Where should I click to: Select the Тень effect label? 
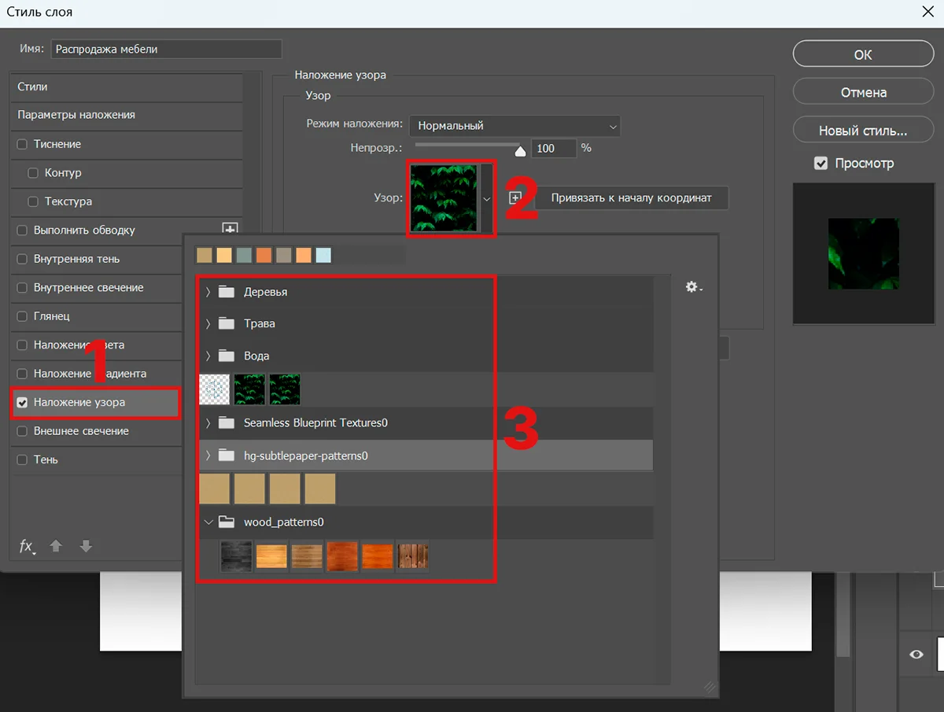(46, 459)
